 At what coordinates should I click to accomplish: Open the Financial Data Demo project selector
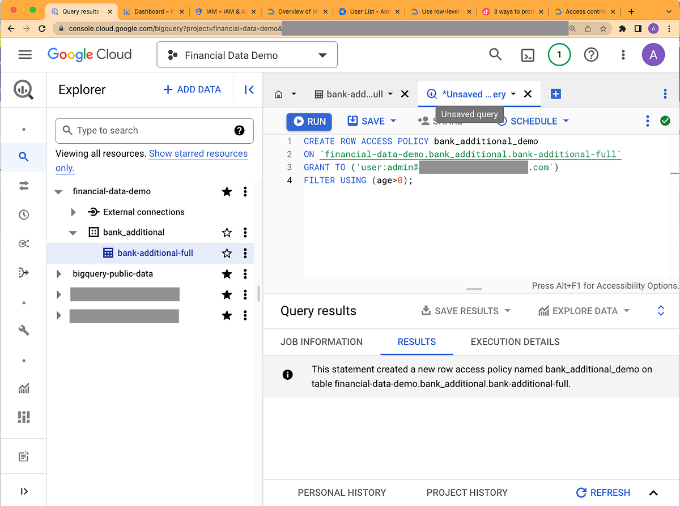246,54
